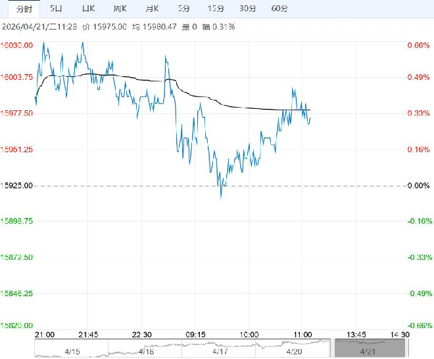
Task: Select the 5分 five-minute interval tab
Action: click(184, 8)
